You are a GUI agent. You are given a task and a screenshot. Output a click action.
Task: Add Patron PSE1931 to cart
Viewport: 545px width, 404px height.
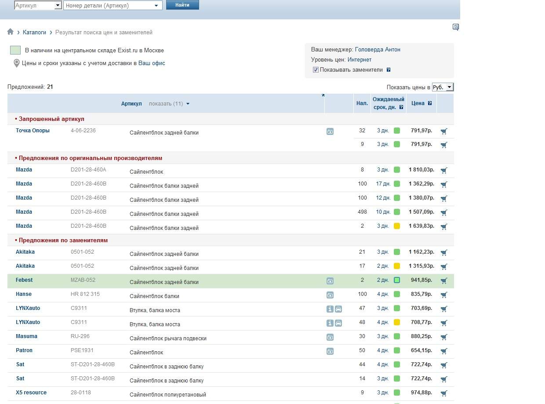444,351
